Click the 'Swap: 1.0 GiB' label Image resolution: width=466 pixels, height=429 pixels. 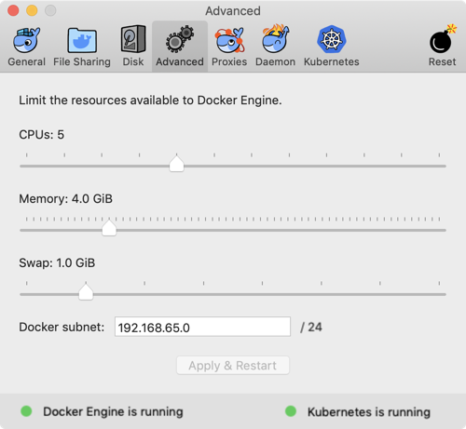57,263
